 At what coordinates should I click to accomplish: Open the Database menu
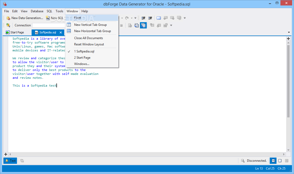point(37,11)
